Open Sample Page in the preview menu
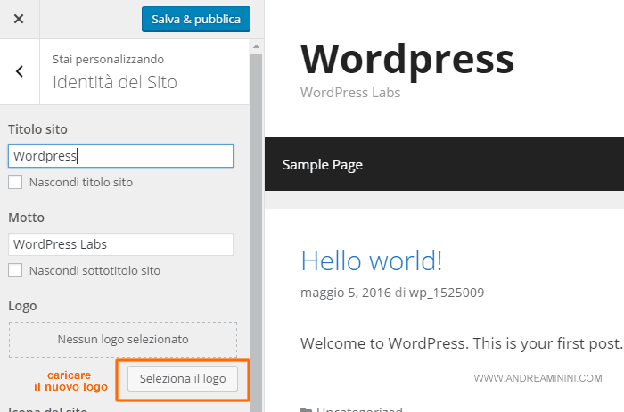Screen dimensions: 624x412 pos(323,165)
